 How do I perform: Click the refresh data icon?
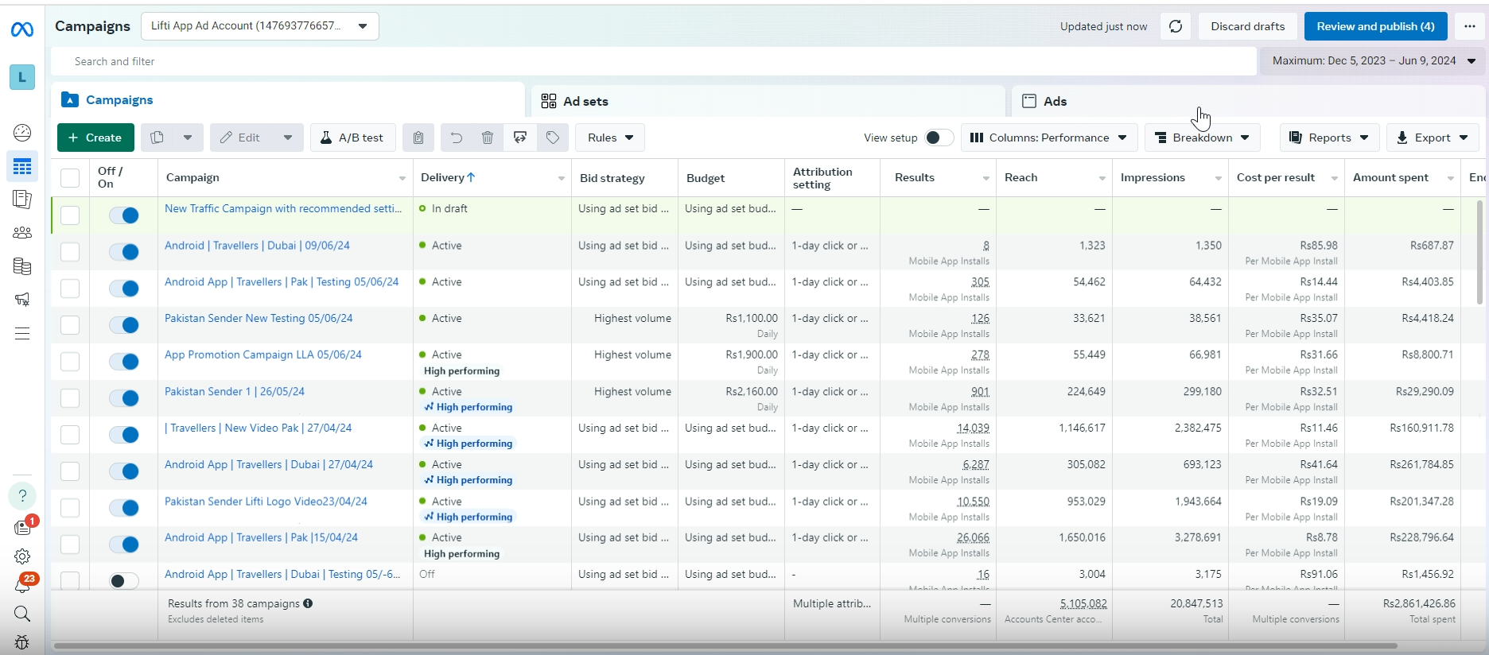tap(1176, 26)
